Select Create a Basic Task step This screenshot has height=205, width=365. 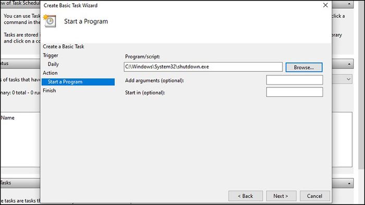63,46
